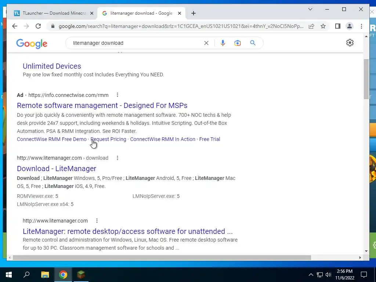Click the ROMViewer.exe: 5 text

37,196
